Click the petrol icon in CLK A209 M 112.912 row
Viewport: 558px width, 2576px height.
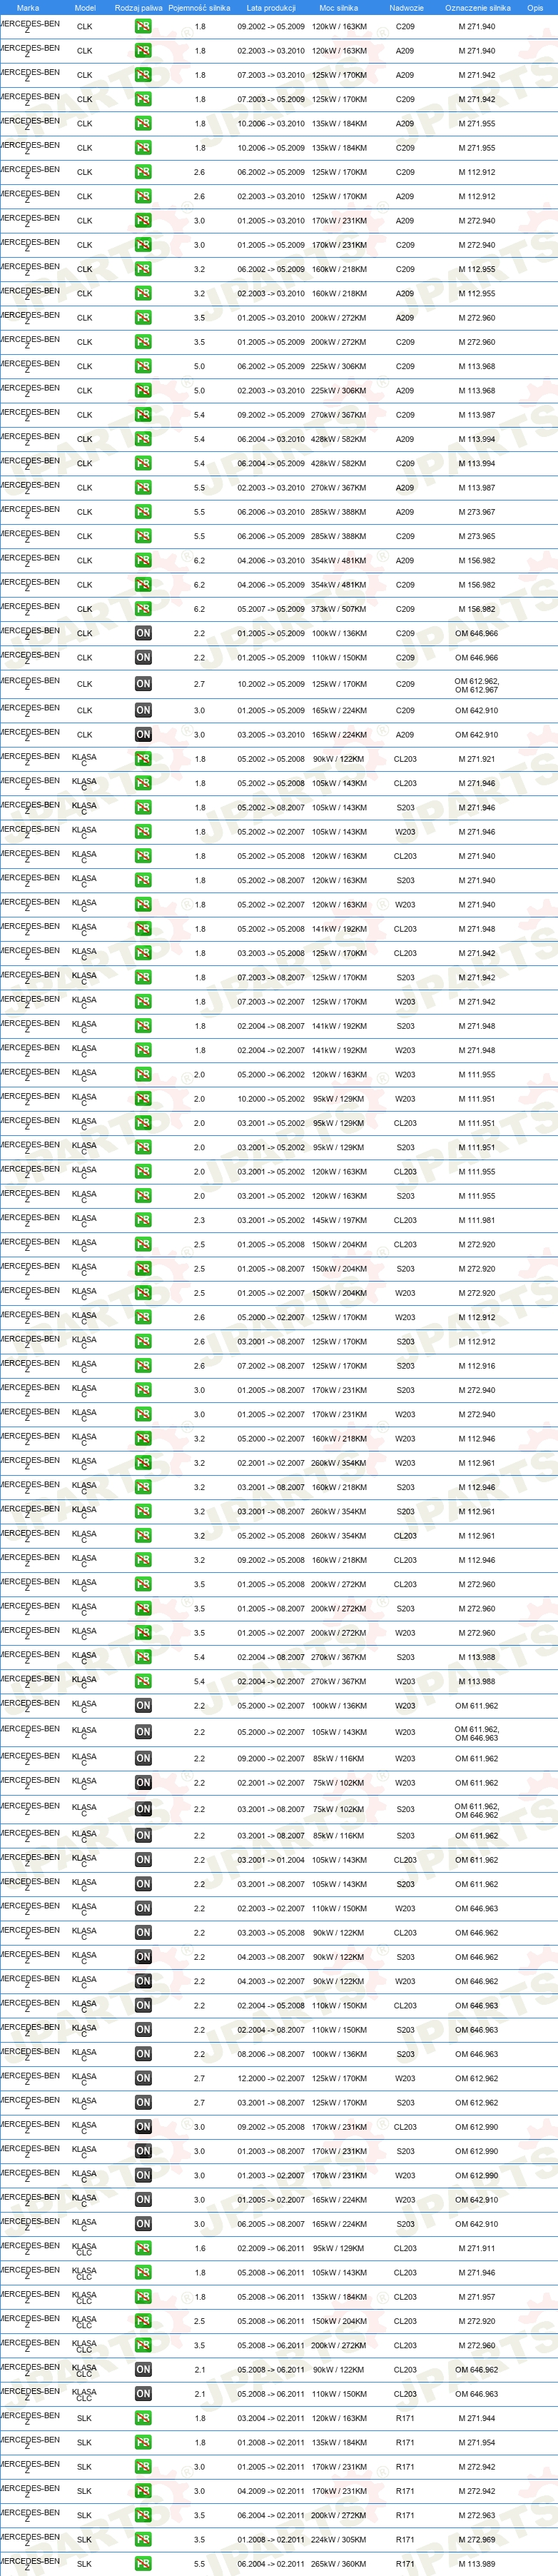143,197
